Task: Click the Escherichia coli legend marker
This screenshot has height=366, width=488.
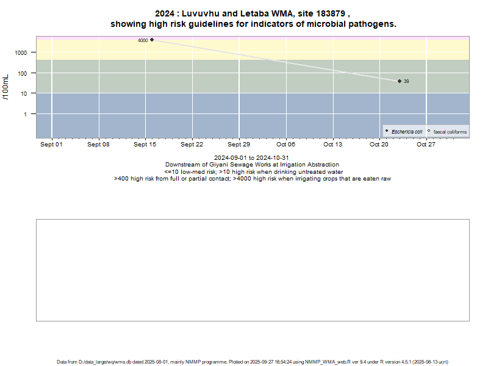Action: click(387, 131)
